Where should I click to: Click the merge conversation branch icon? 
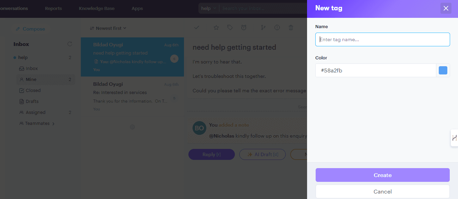coord(263,27)
